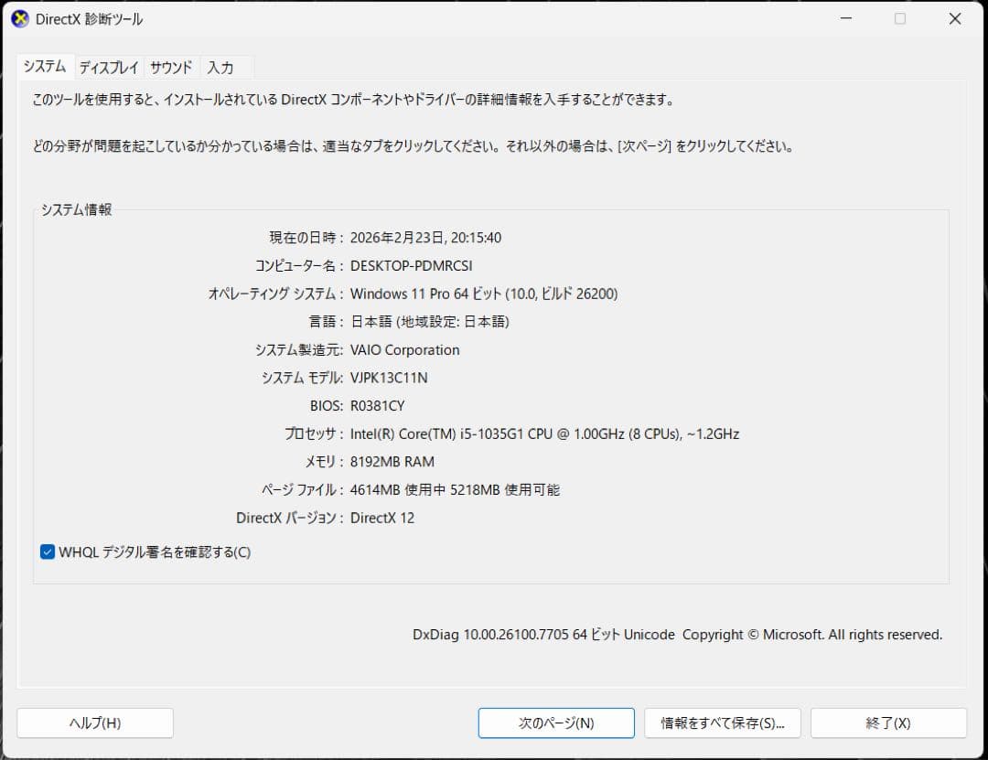Click the Intel Core i5 processor text

coord(543,434)
